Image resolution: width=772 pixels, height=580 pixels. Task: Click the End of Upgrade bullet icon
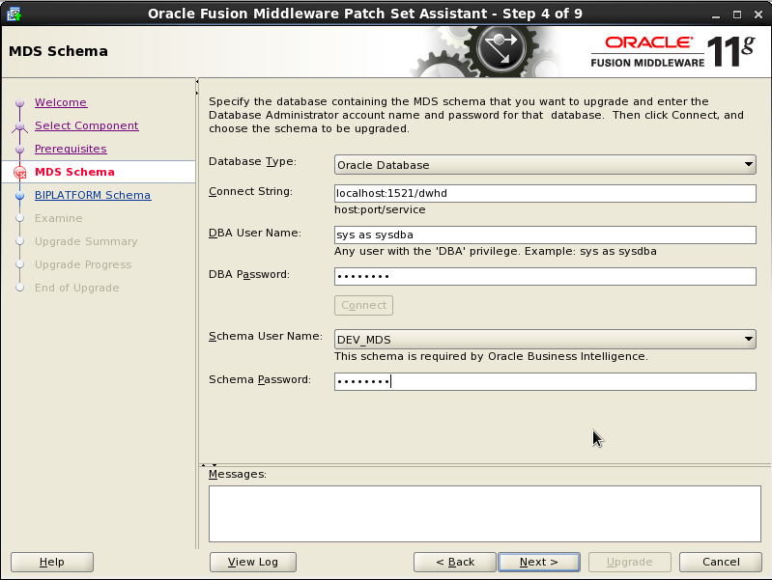pyautogui.click(x=19, y=288)
